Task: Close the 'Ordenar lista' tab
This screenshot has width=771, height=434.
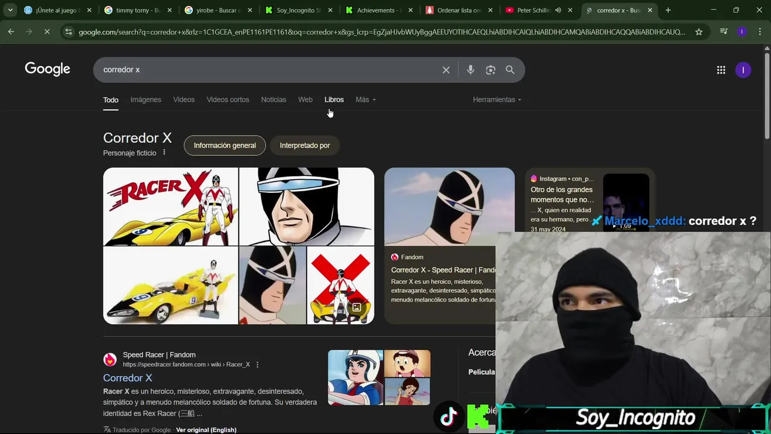Action: click(x=490, y=10)
